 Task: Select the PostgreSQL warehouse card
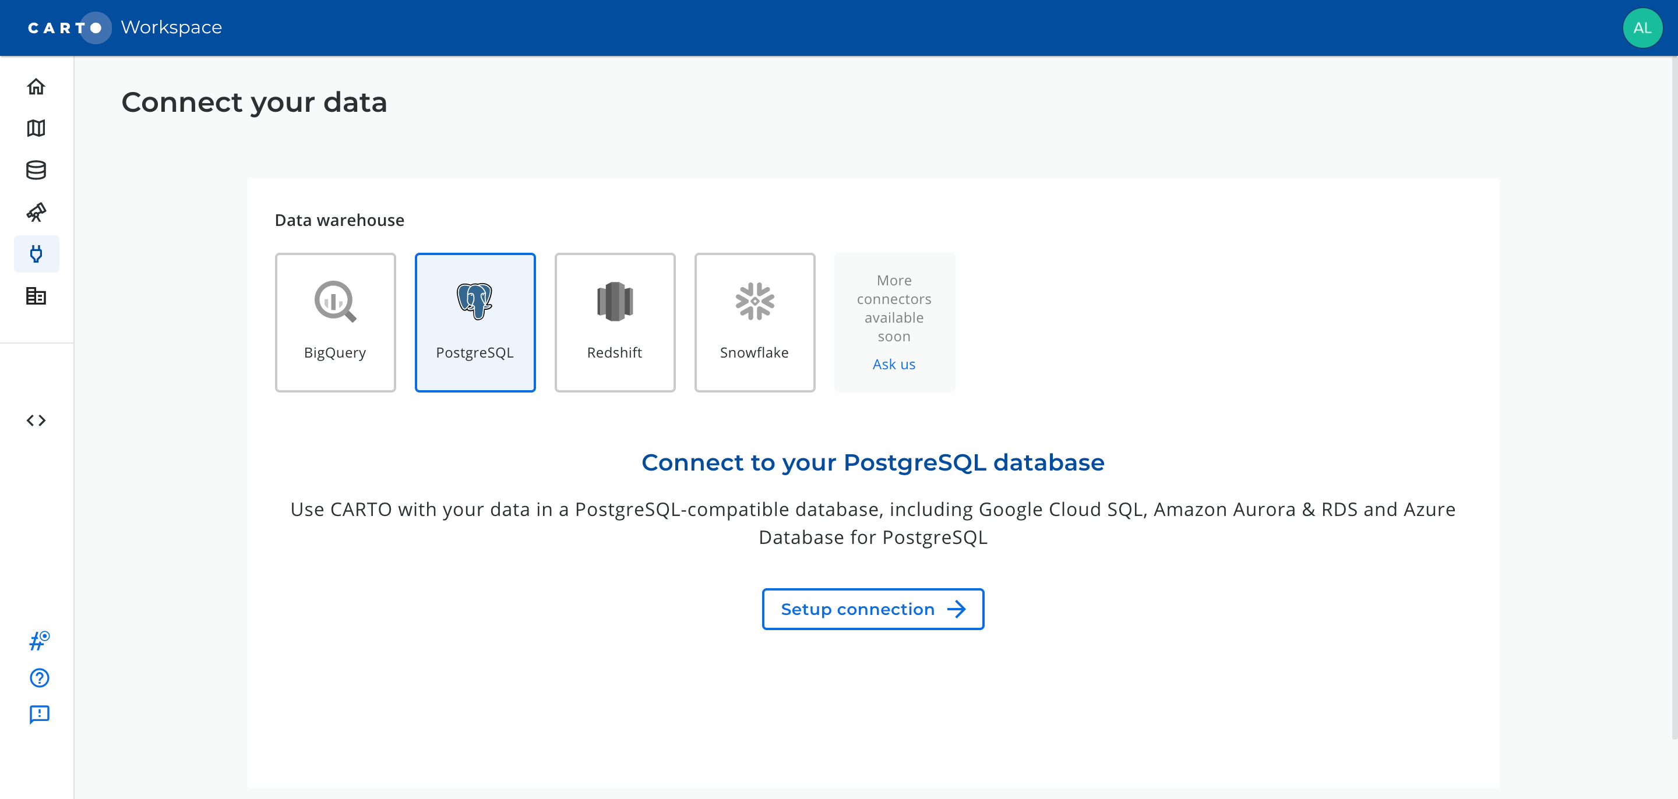(x=475, y=322)
